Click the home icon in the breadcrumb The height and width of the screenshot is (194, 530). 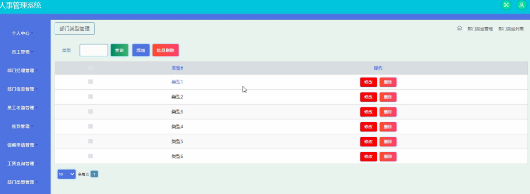[x=459, y=28]
